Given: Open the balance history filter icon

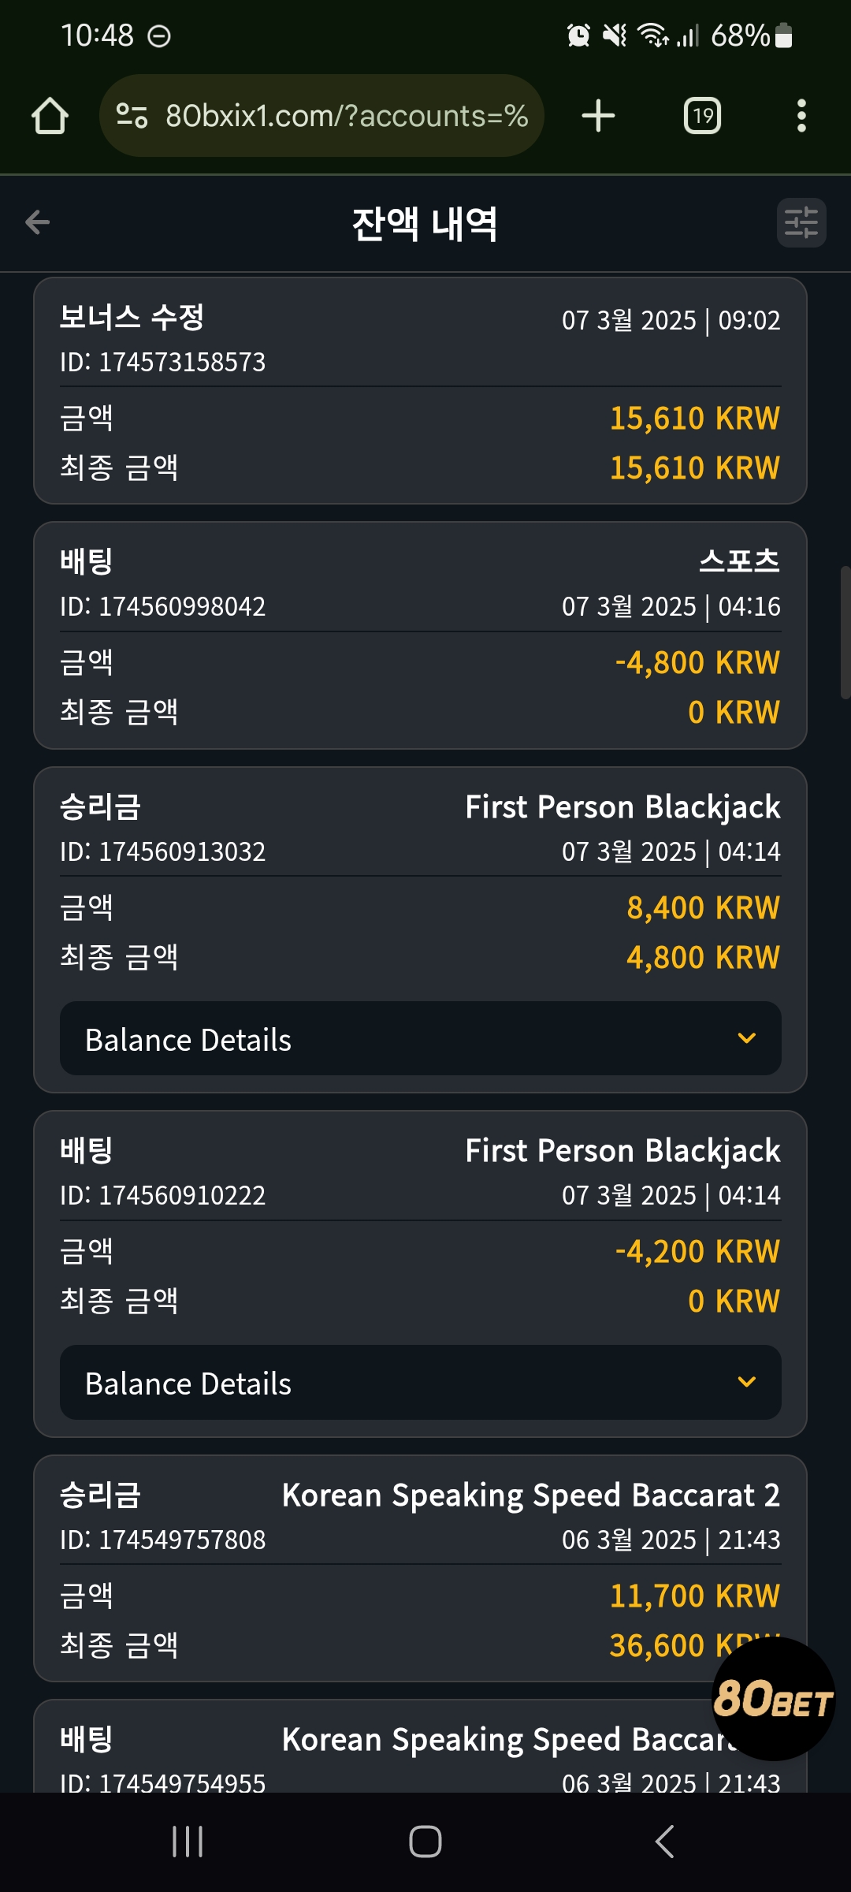Looking at the screenshot, I should (801, 222).
